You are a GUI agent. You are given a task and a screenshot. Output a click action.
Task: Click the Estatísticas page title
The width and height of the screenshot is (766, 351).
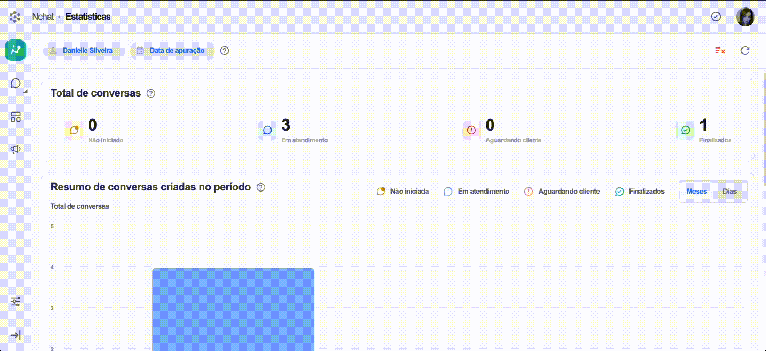click(88, 17)
